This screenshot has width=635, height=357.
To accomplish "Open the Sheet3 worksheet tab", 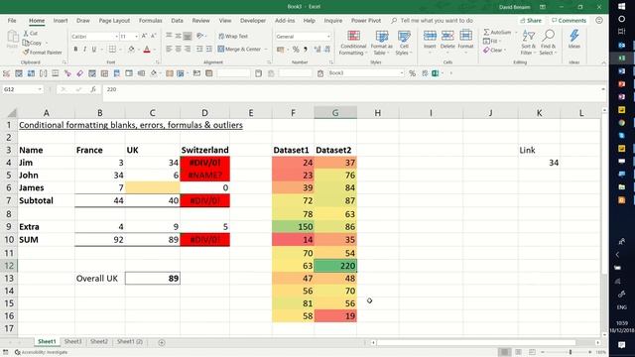I will pos(72,341).
